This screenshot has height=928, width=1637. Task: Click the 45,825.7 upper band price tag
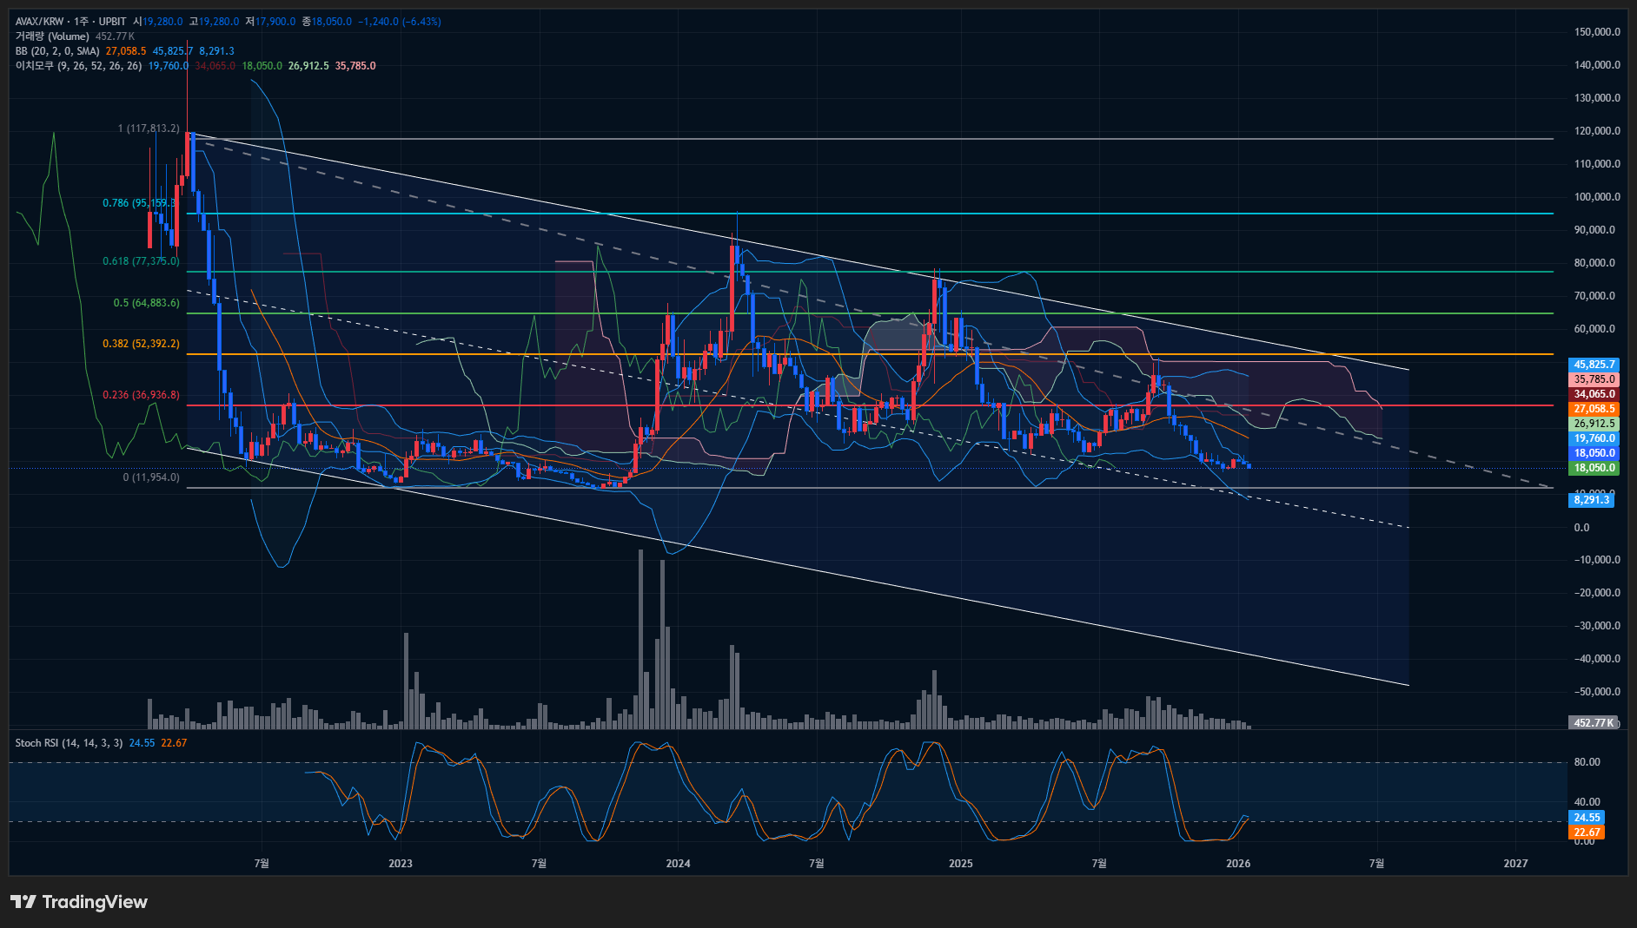tap(1594, 365)
